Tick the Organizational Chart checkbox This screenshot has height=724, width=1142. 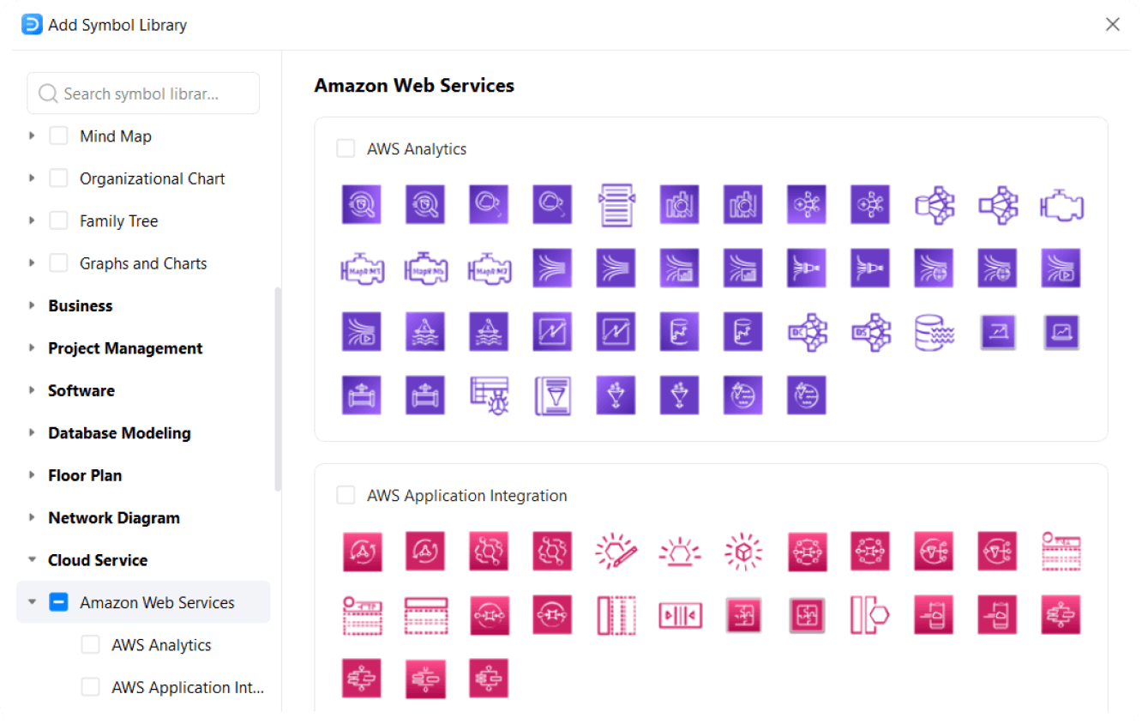58,178
